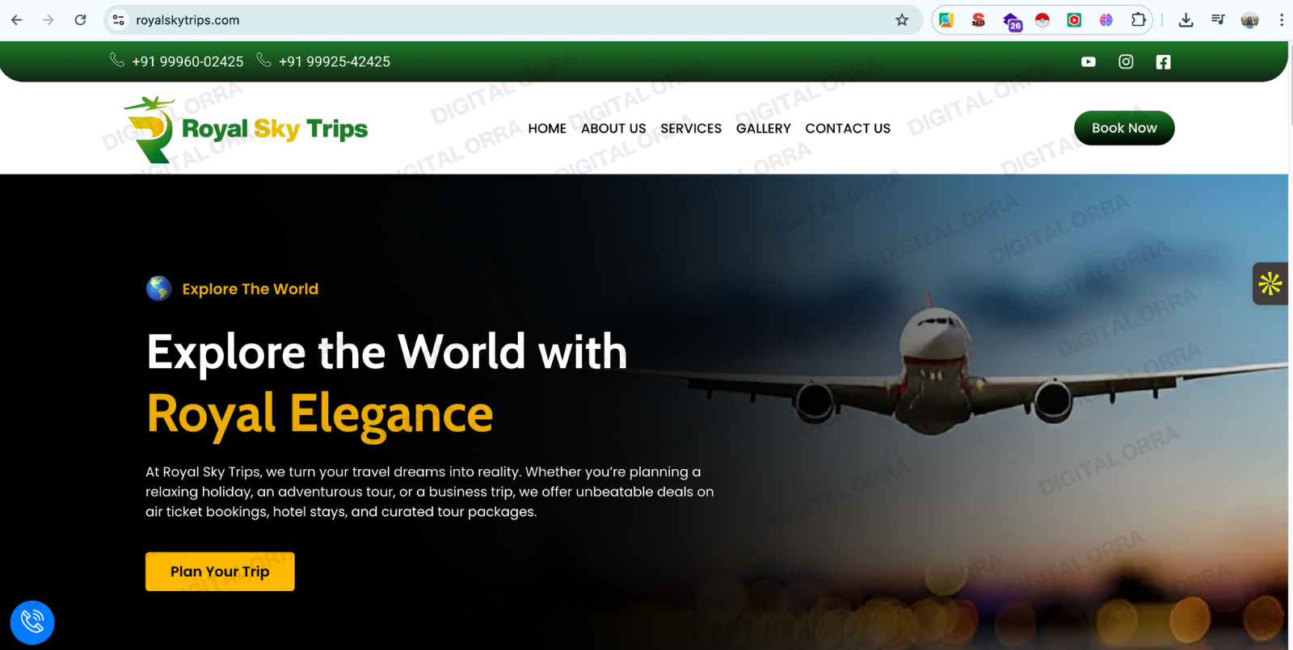Bookmark this page with the star icon
Screen dimensions: 1293x650
902,20
